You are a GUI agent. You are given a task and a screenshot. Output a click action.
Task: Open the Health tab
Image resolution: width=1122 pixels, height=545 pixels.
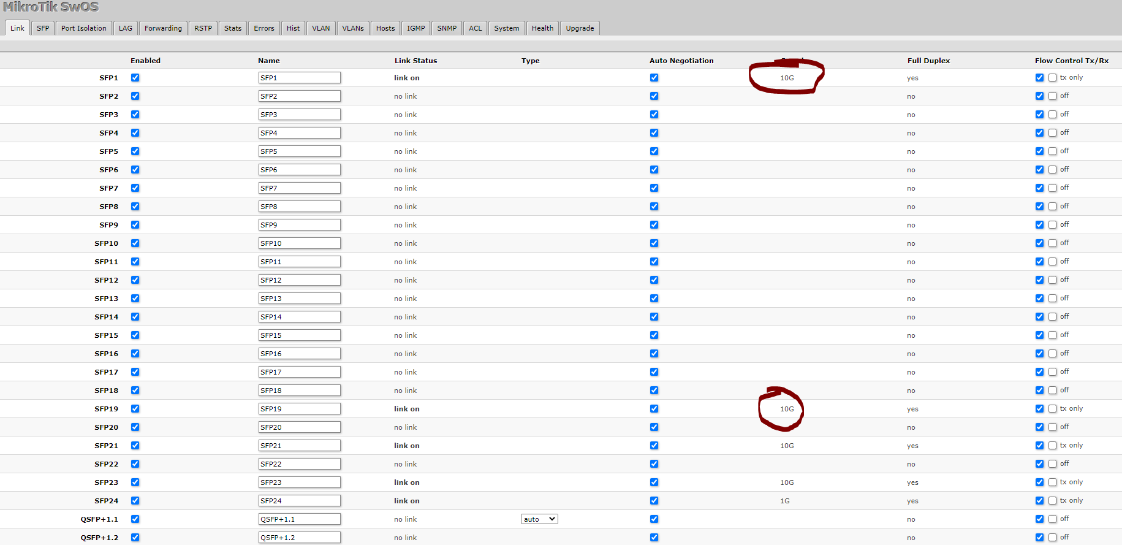(543, 28)
